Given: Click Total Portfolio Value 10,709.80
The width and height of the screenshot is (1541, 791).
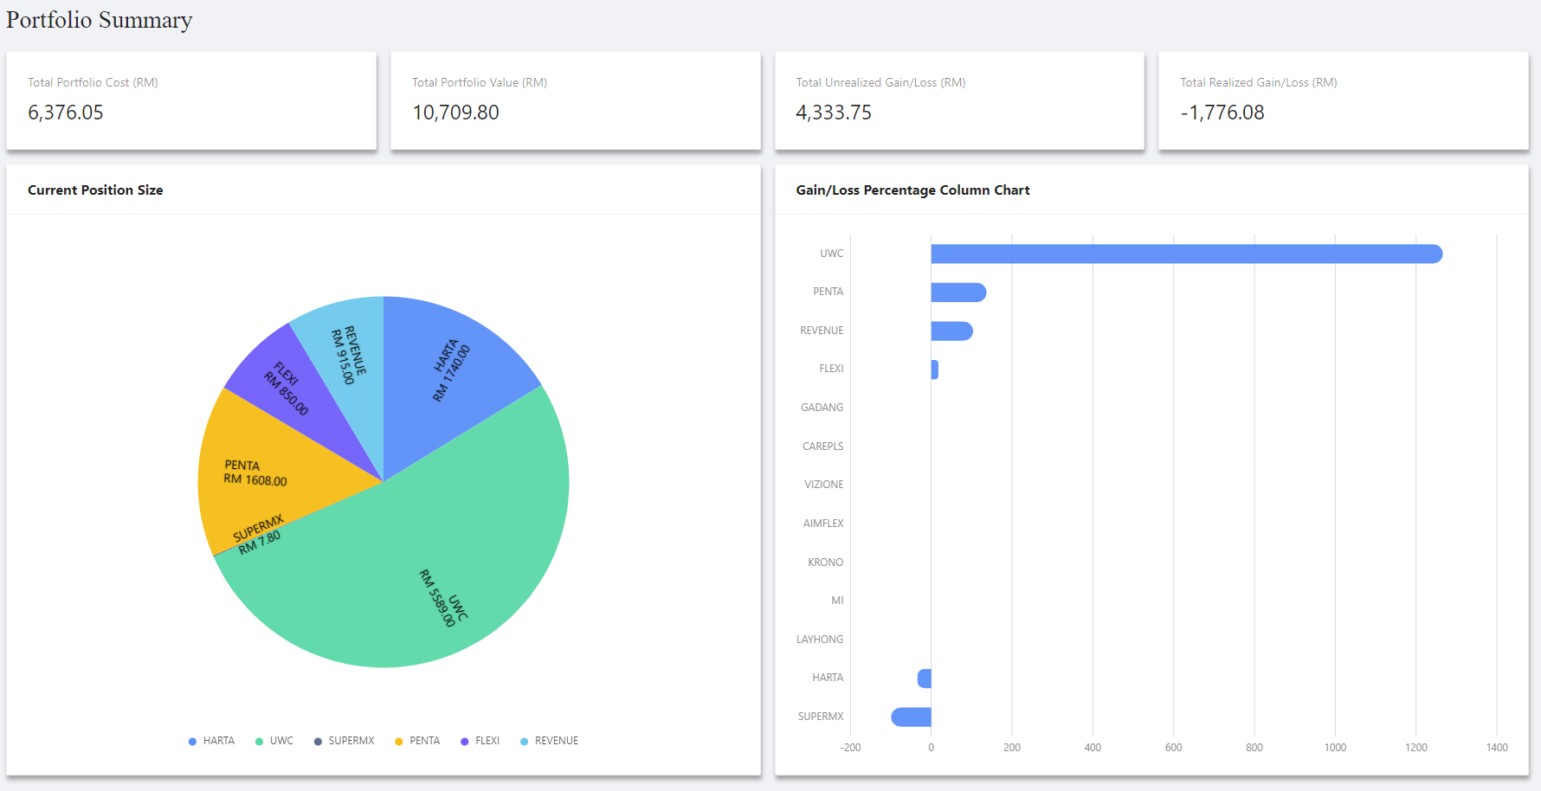Looking at the screenshot, I should (x=455, y=113).
